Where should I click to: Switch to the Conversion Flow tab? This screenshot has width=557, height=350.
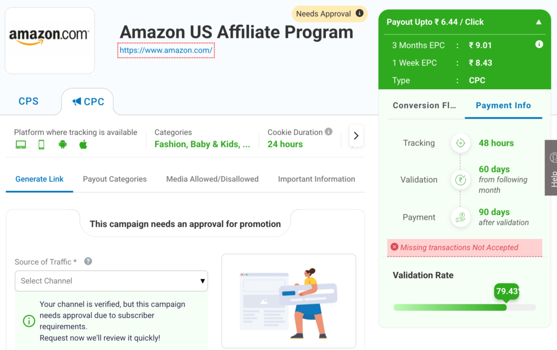(x=425, y=106)
